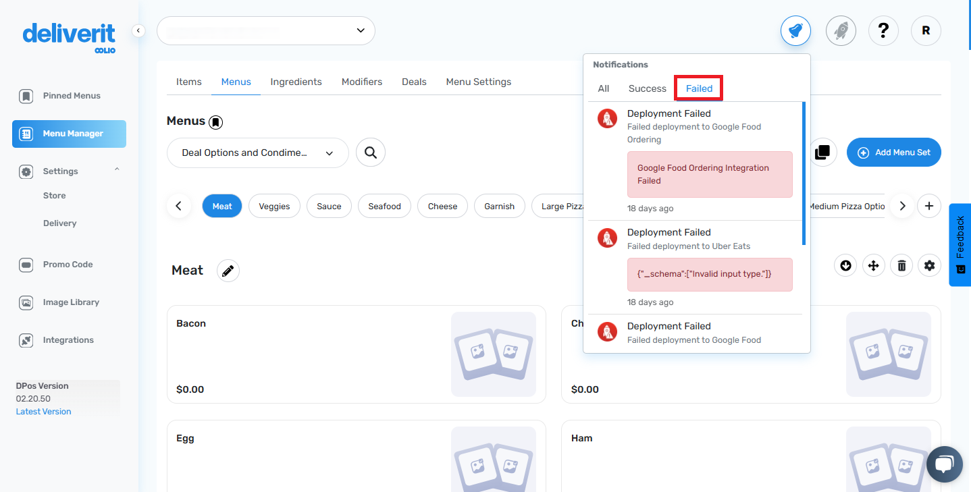
Task: Click the Add Menu Set button
Action: point(894,153)
